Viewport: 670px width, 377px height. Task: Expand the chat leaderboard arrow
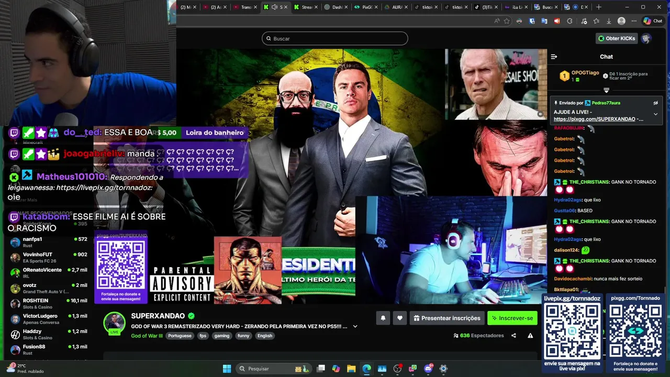coord(606,90)
